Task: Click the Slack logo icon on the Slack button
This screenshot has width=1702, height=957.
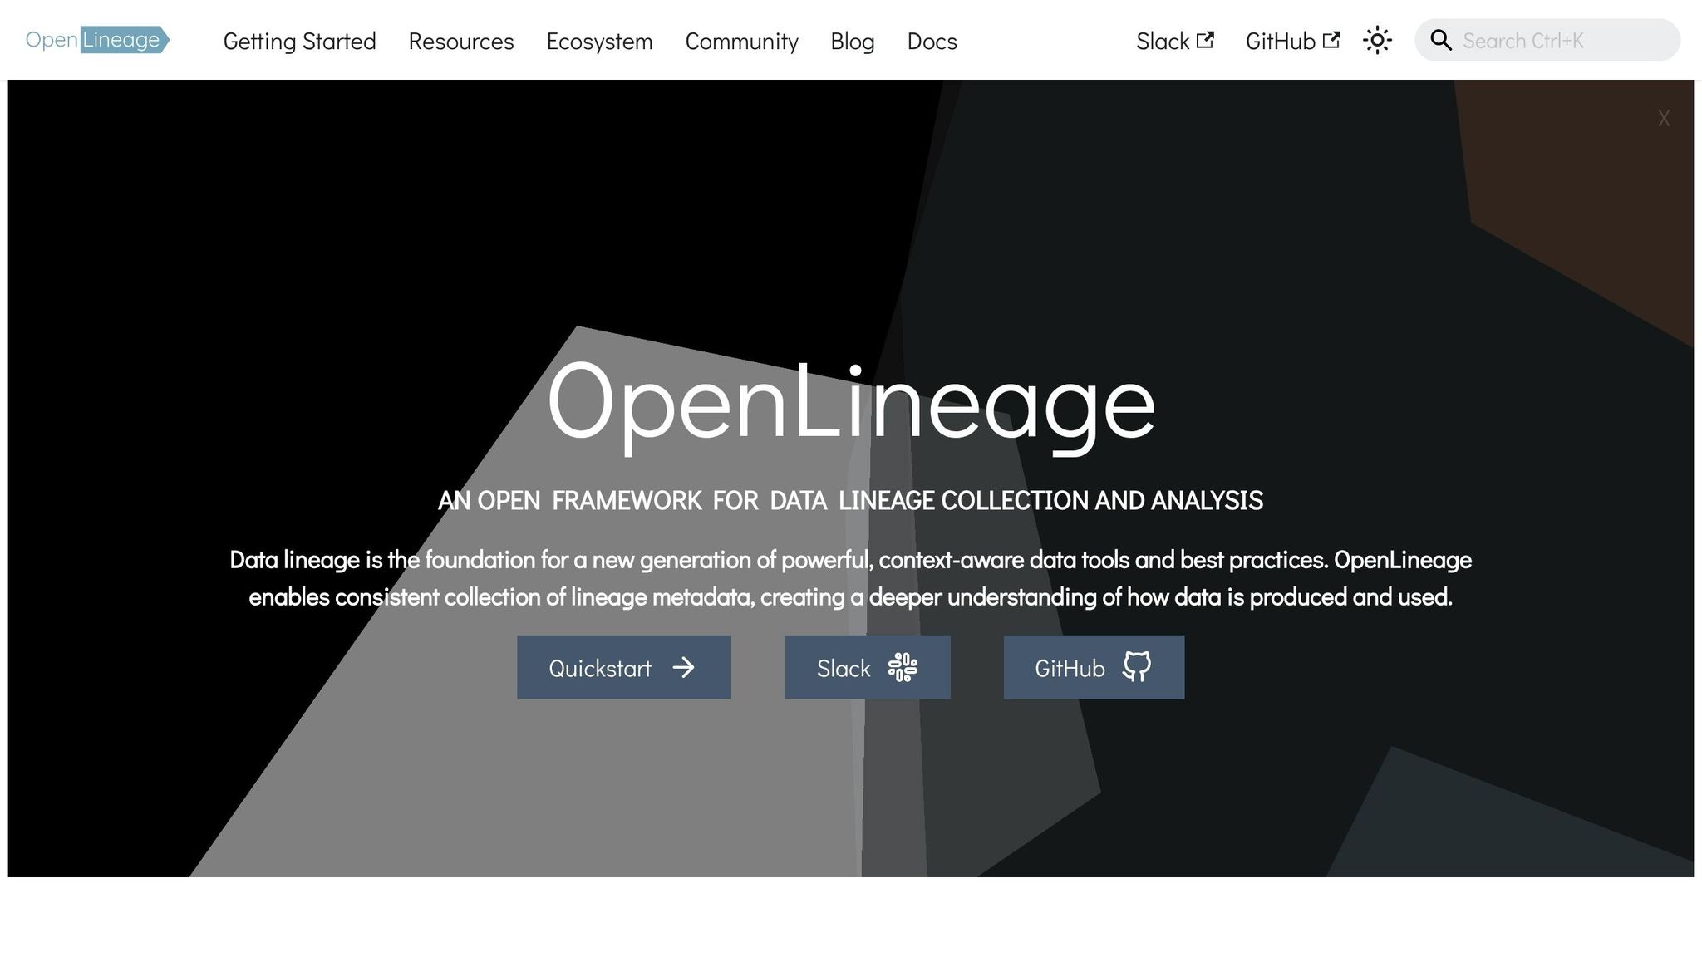Action: click(x=905, y=666)
